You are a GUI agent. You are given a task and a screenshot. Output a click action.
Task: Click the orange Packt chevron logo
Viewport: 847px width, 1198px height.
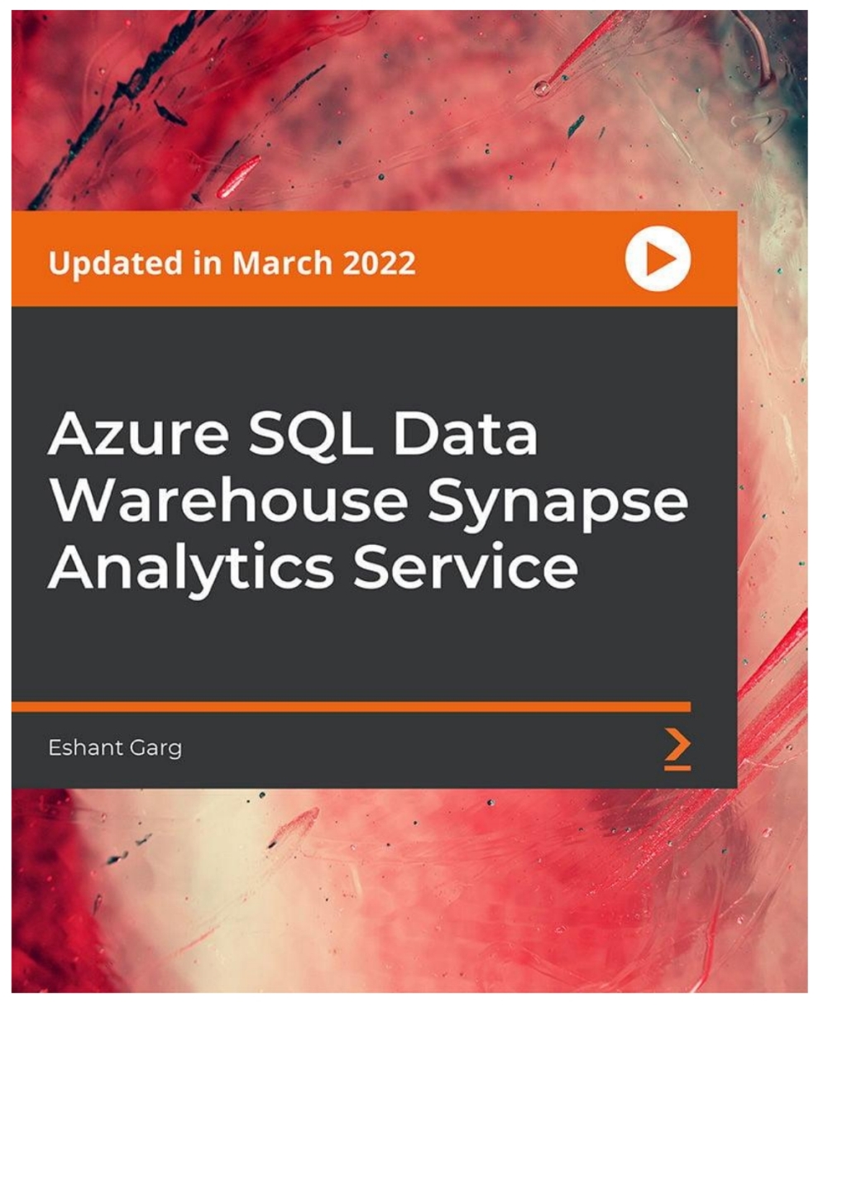[677, 749]
